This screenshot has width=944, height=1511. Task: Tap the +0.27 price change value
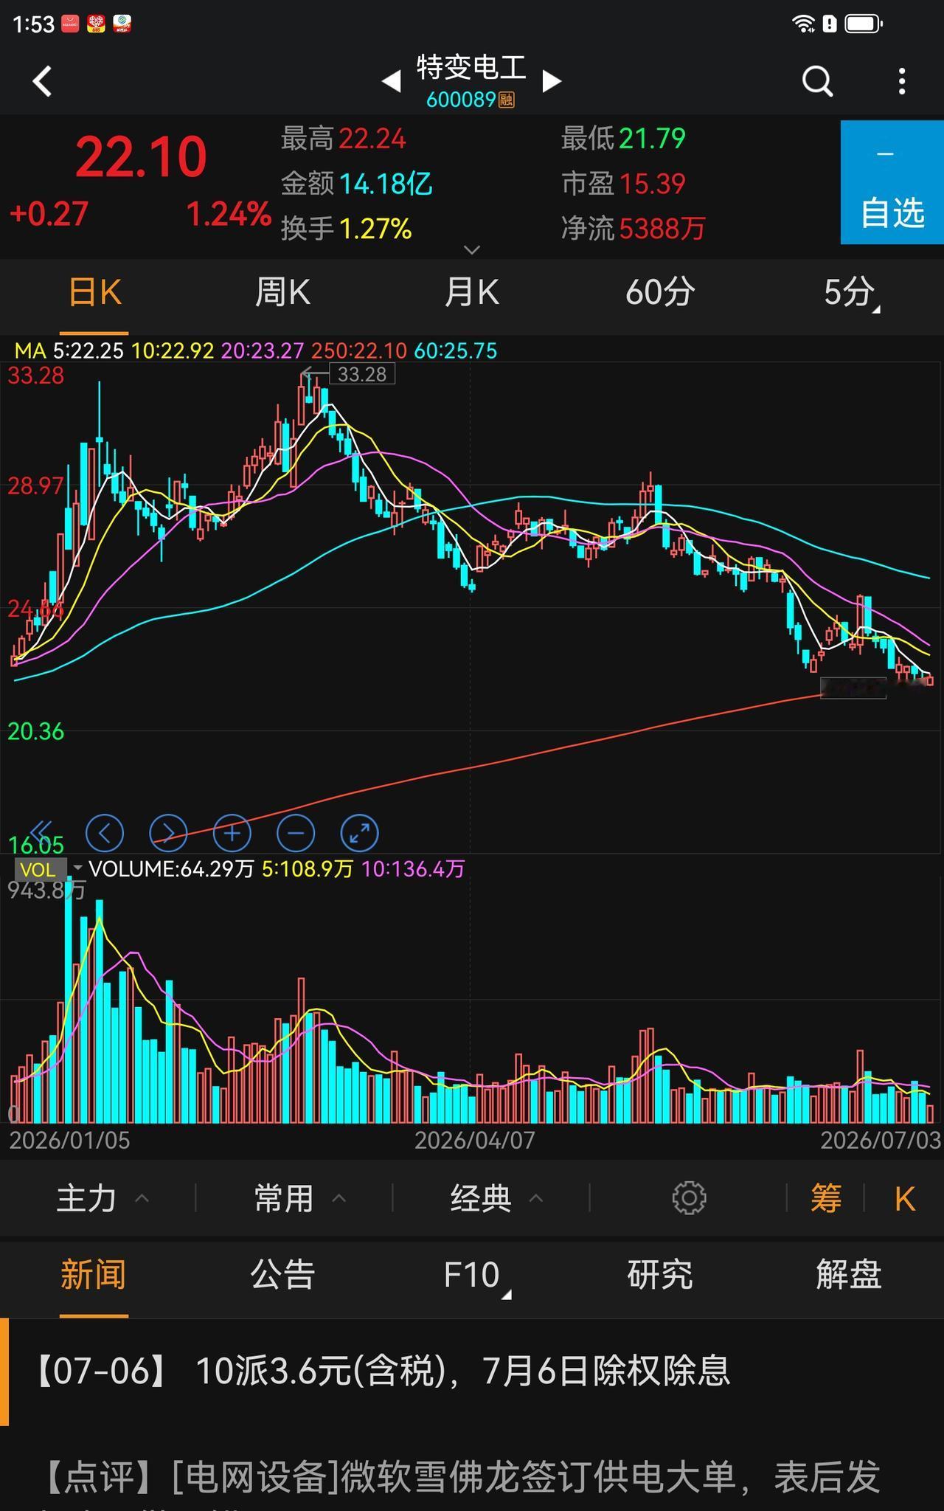tap(49, 214)
